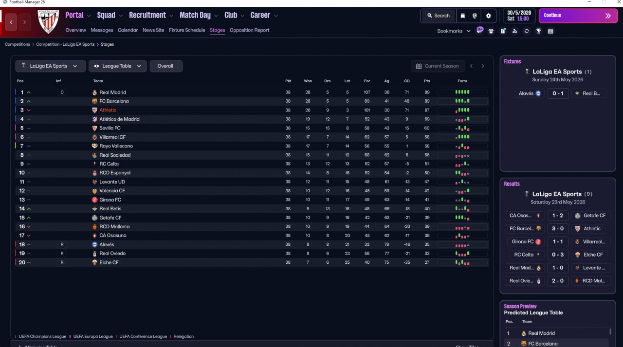
Task: Open the bookmark flag icon beside Search
Action: (x=463, y=16)
